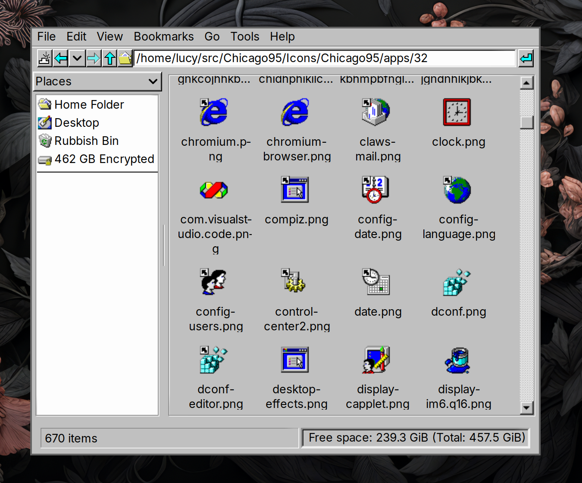Screen dimensions: 582x483
Task: Open the Places side pane dropdown
Action: [97, 82]
